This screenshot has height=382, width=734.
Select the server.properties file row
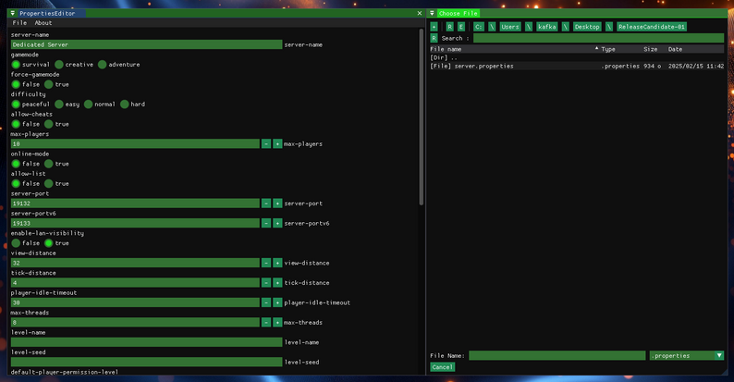pyautogui.click(x=577, y=66)
